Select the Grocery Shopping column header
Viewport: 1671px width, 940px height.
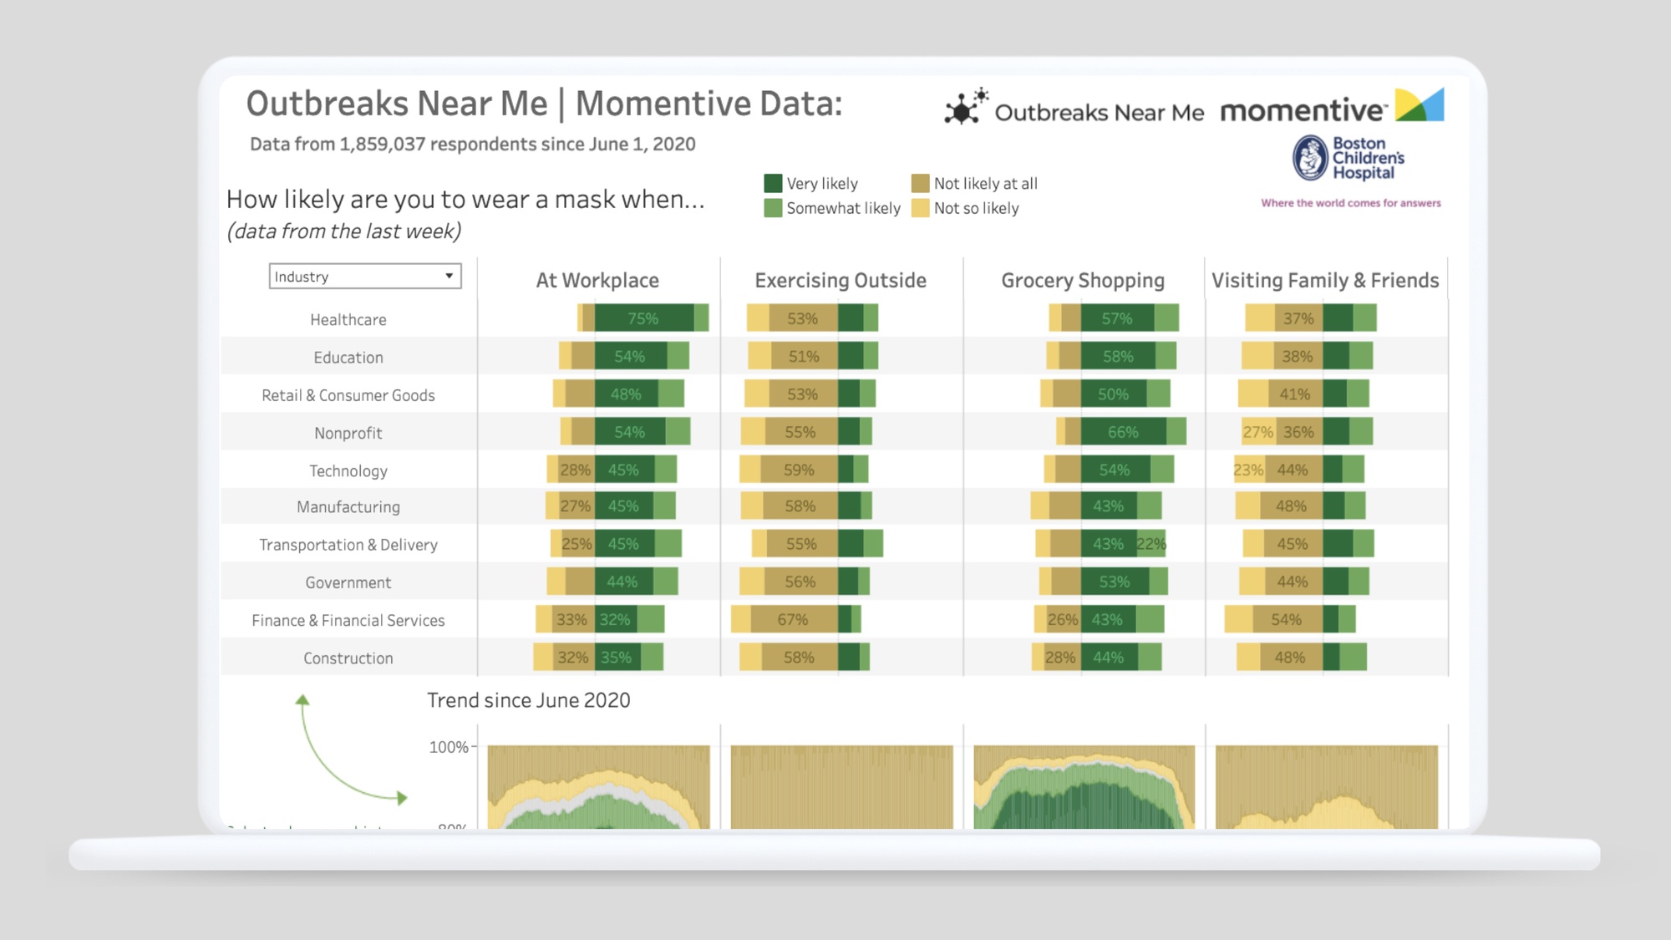1083,281
